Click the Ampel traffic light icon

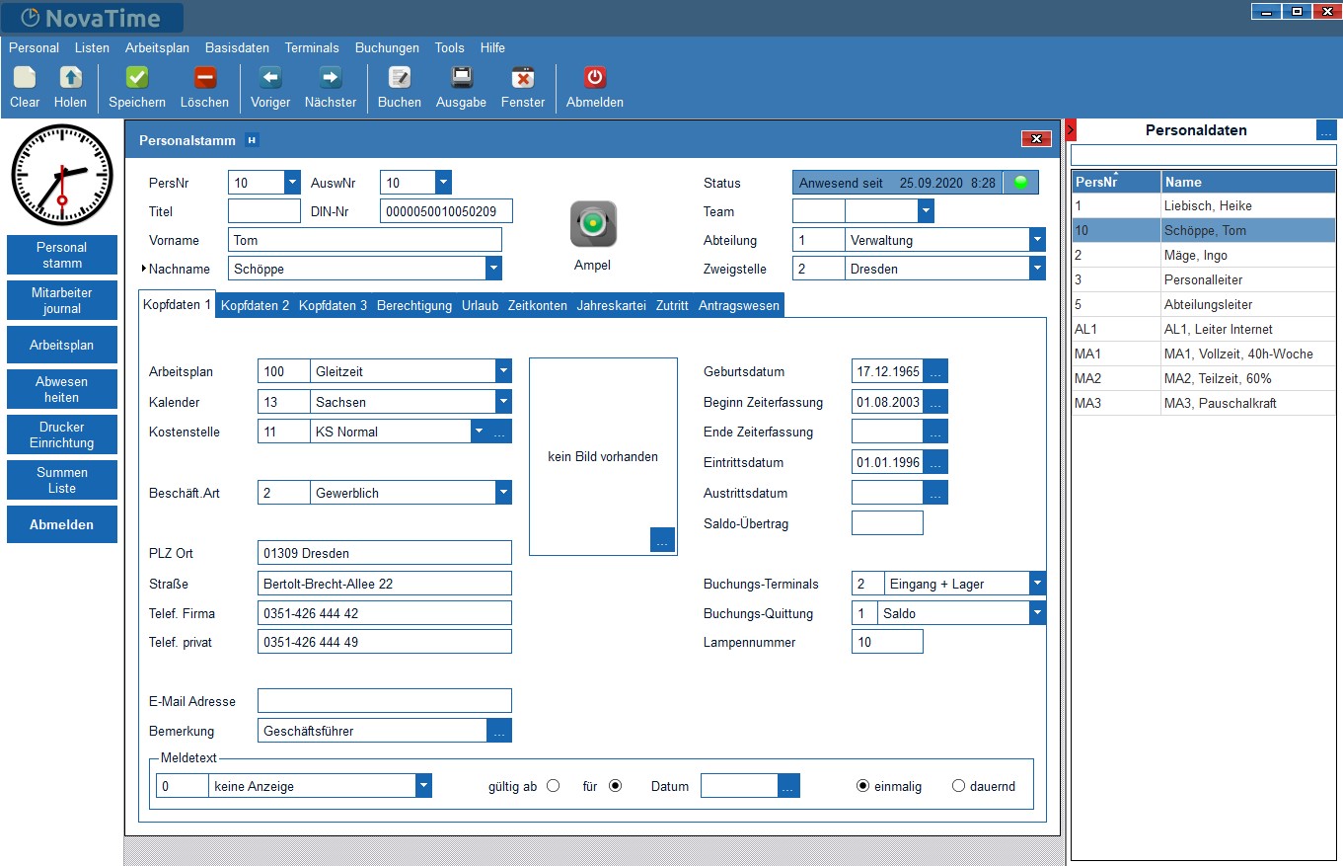pos(593,224)
